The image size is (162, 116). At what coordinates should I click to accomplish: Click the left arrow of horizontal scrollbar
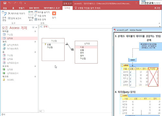[40, 111]
